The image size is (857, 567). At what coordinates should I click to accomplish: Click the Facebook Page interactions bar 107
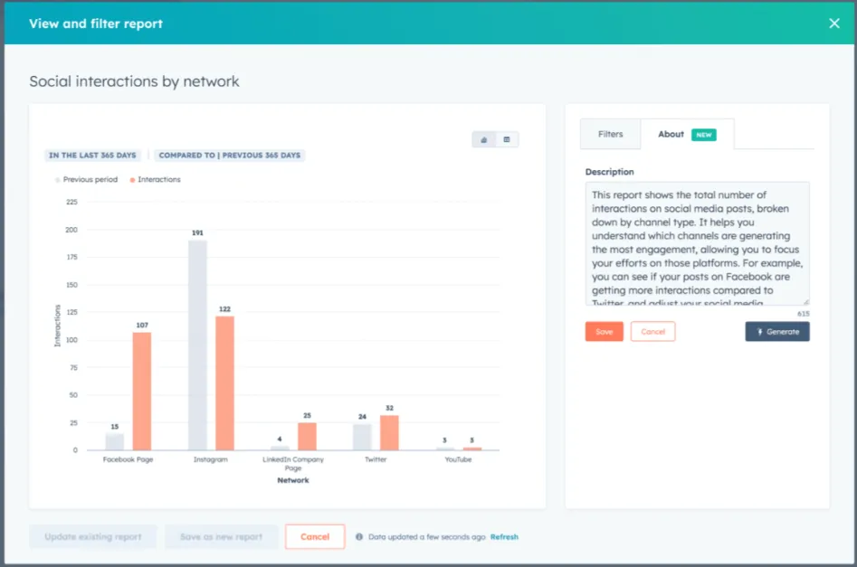point(142,391)
